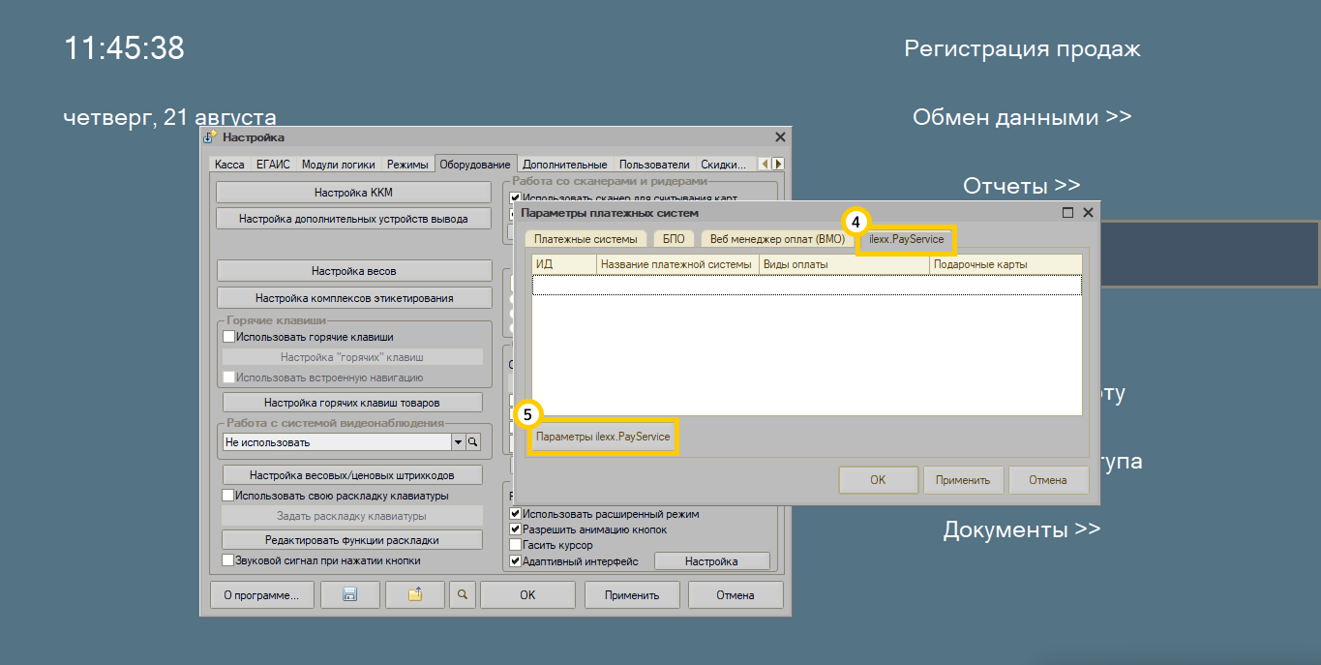Open the Веб менеджер оплат (ВМО) tab
This screenshot has height=665, width=1321.
777,239
